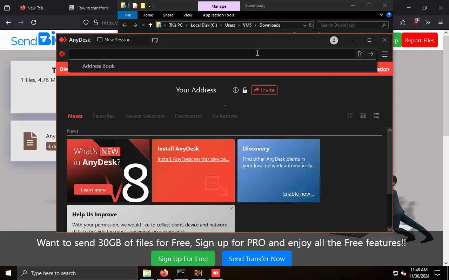Switch to large tiles view in AnyDesk

[350, 115]
